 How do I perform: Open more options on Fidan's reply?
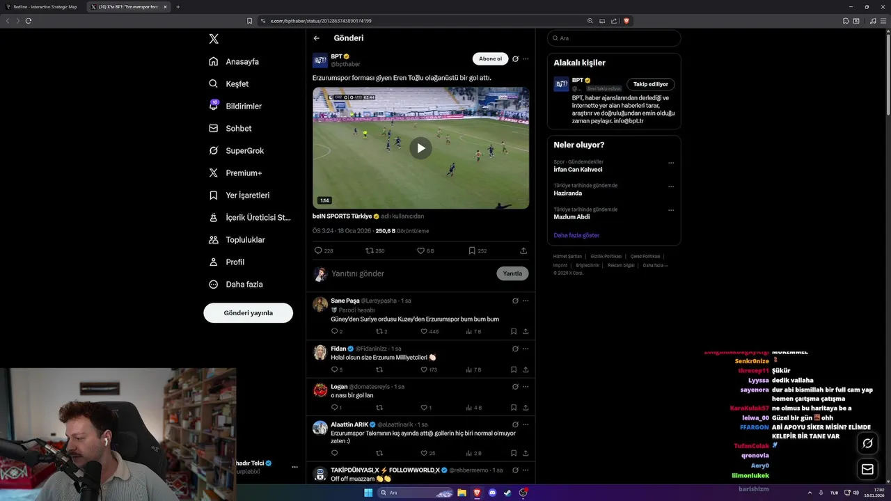(526, 349)
